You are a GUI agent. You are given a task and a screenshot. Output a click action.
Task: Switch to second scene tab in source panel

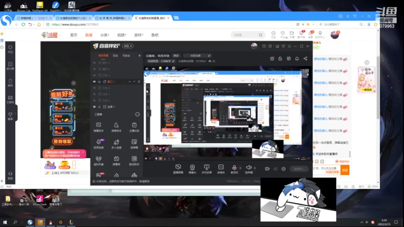coord(116,55)
